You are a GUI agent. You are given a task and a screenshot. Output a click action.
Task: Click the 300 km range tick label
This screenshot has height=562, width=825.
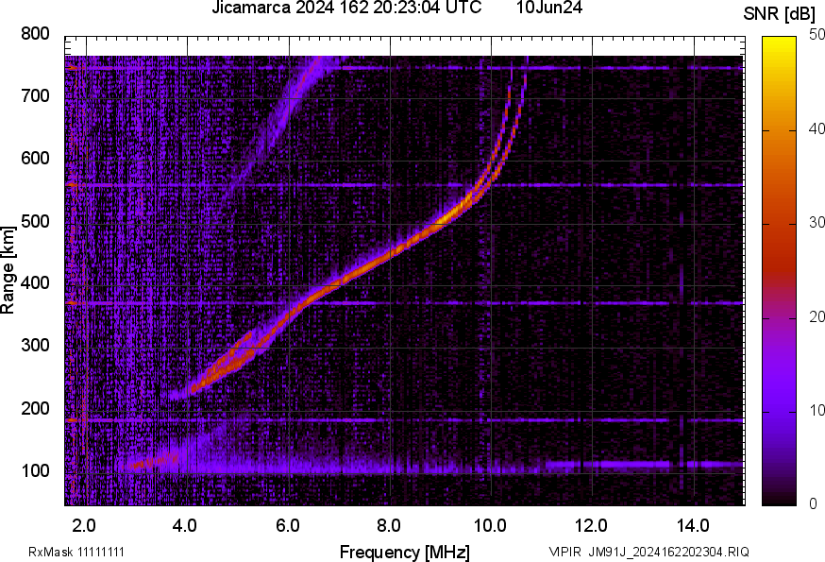35,346
